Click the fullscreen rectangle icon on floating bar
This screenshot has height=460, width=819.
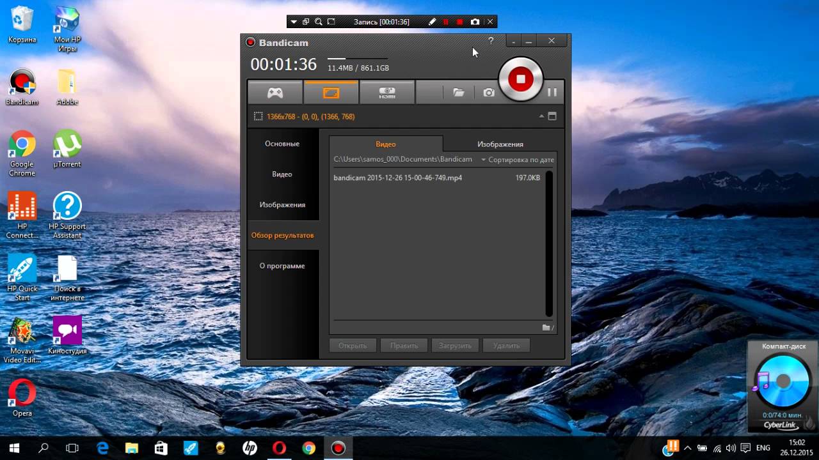tap(331, 22)
